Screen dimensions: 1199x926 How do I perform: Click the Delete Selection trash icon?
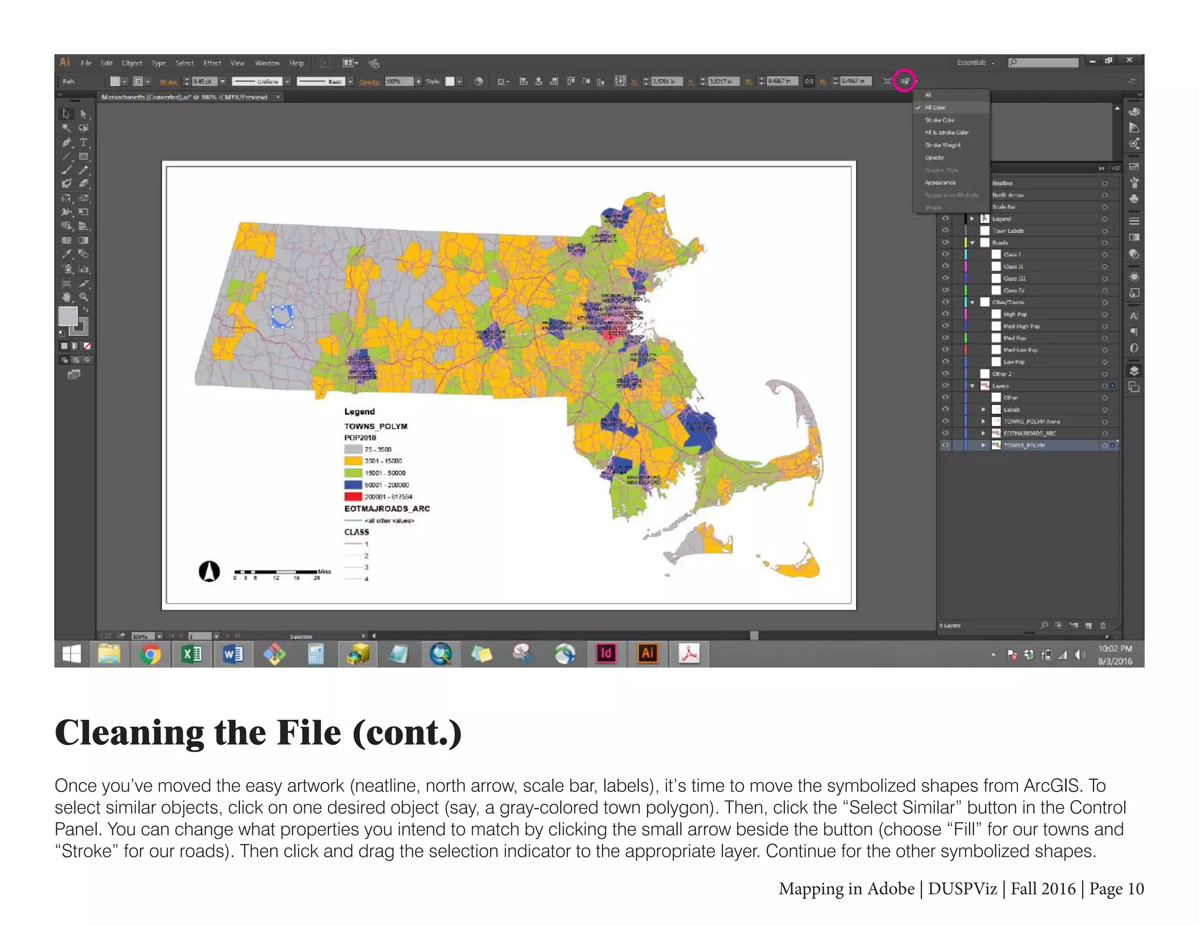tap(1103, 625)
